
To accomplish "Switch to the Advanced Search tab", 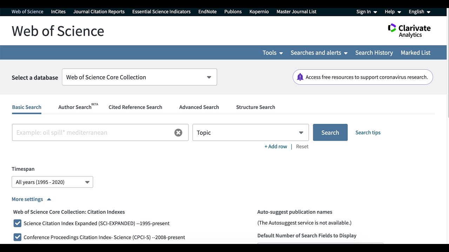I will [x=199, y=107].
